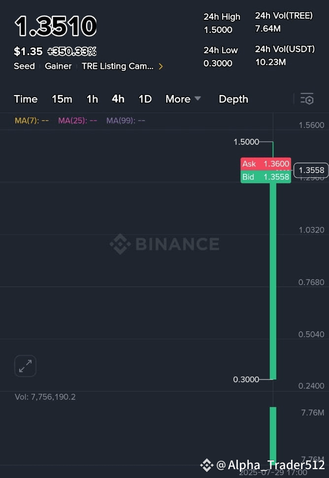The height and width of the screenshot is (478, 329).
Task: Open the Seed tag
Action: coord(24,66)
